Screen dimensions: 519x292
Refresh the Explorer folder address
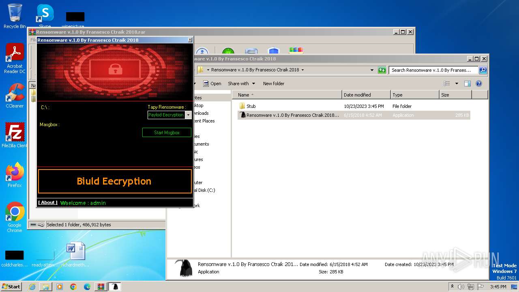[382, 70]
